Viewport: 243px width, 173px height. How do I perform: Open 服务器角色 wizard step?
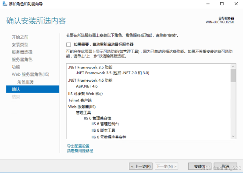point(22,60)
